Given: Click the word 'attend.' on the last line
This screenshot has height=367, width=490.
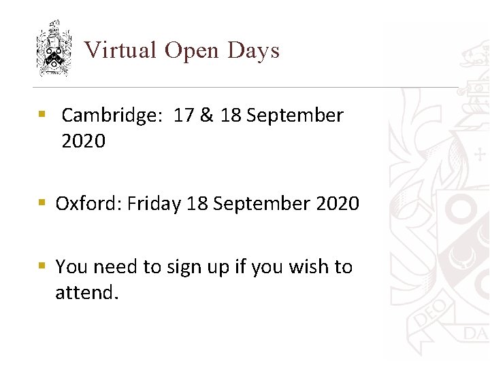Looking at the screenshot, I should coord(87,292).
